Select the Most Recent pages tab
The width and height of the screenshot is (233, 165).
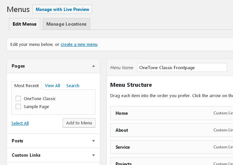click(x=27, y=85)
